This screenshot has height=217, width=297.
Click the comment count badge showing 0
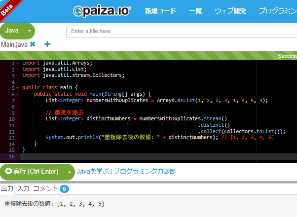tap(65, 189)
